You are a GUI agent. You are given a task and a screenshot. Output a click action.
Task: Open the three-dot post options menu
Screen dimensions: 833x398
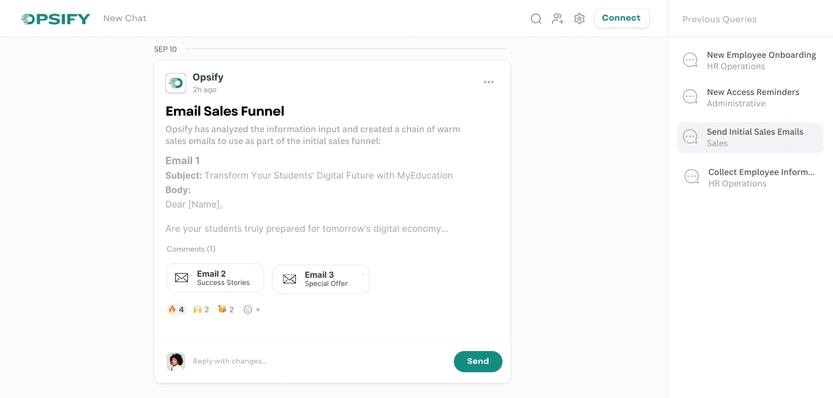point(489,82)
